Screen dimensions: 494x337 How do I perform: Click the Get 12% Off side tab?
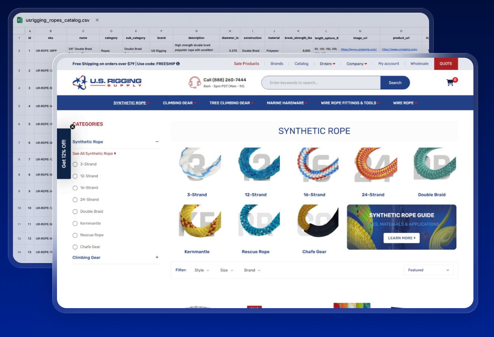(x=64, y=153)
